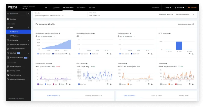Select the Visits by client tab
Screen dimensions: 205x109
point(156,96)
